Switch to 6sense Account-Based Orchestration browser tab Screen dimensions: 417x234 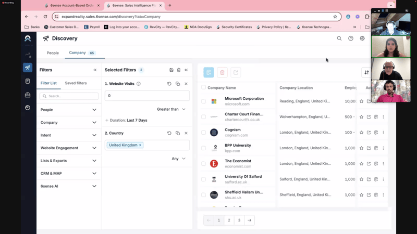click(72, 5)
